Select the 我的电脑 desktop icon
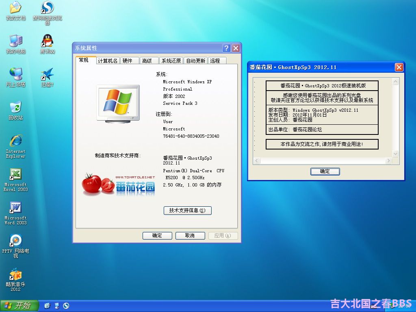The image size is (416, 312). click(16, 44)
